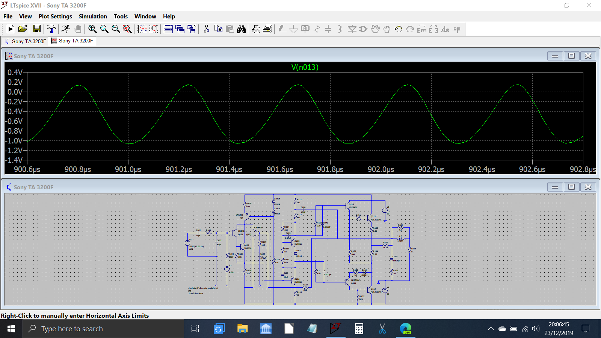The width and height of the screenshot is (601, 338).
Task: Place SPICE directive .op icon
Action: click(x=457, y=29)
